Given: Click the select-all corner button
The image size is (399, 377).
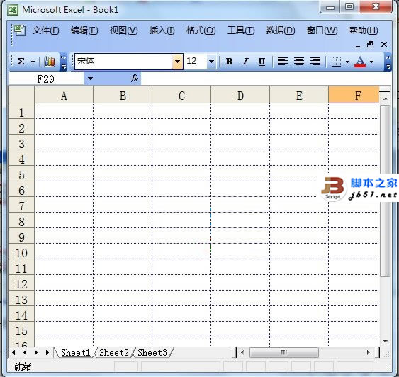Looking at the screenshot, I should click(21, 95).
